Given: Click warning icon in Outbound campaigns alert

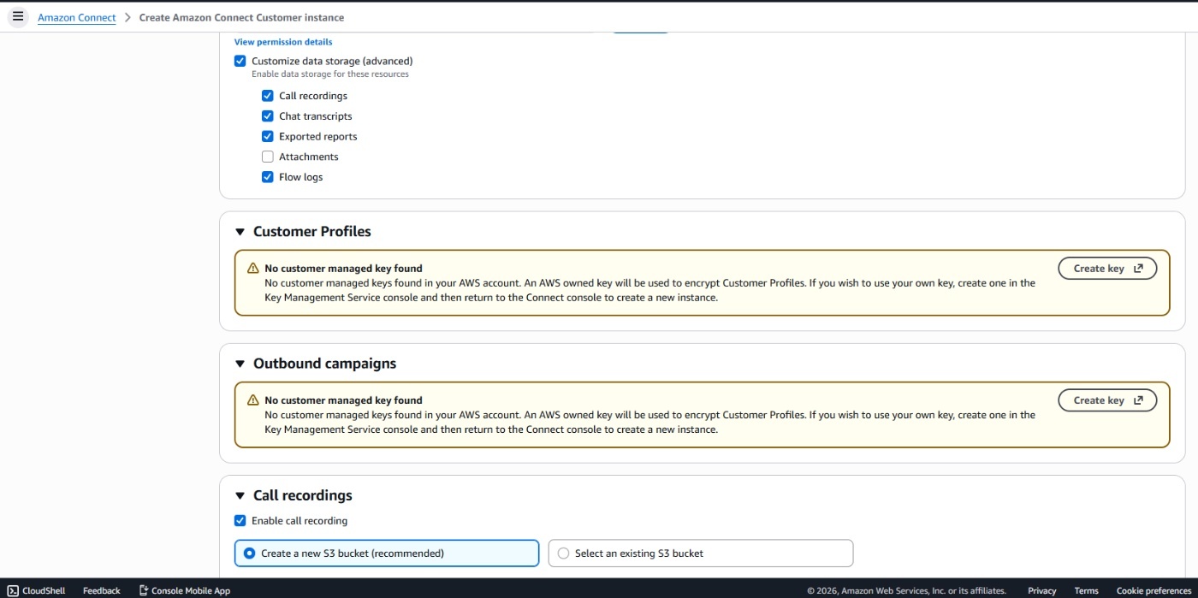Looking at the screenshot, I should pos(252,400).
